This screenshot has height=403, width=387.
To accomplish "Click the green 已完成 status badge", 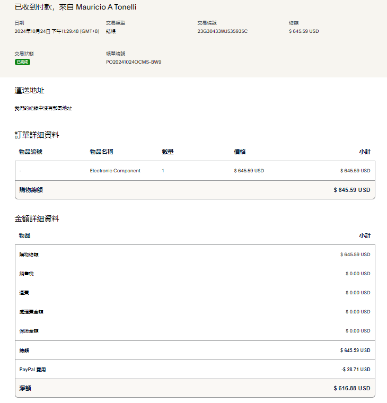I will (x=22, y=62).
